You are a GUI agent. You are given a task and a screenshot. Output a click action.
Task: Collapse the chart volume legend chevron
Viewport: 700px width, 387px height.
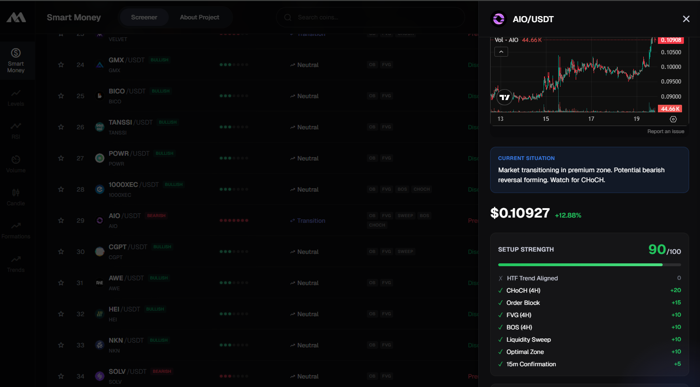501,51
